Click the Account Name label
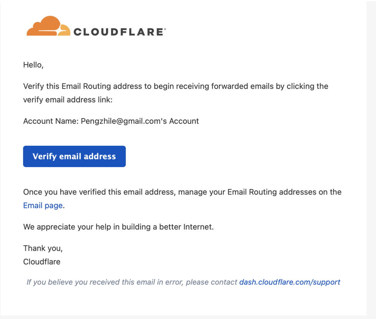Screen dimensions: 376x319 pos(51,121)
